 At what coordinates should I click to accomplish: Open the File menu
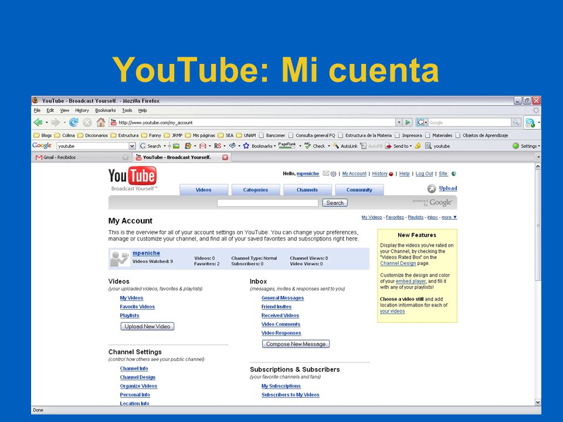(x=37, y=111)
